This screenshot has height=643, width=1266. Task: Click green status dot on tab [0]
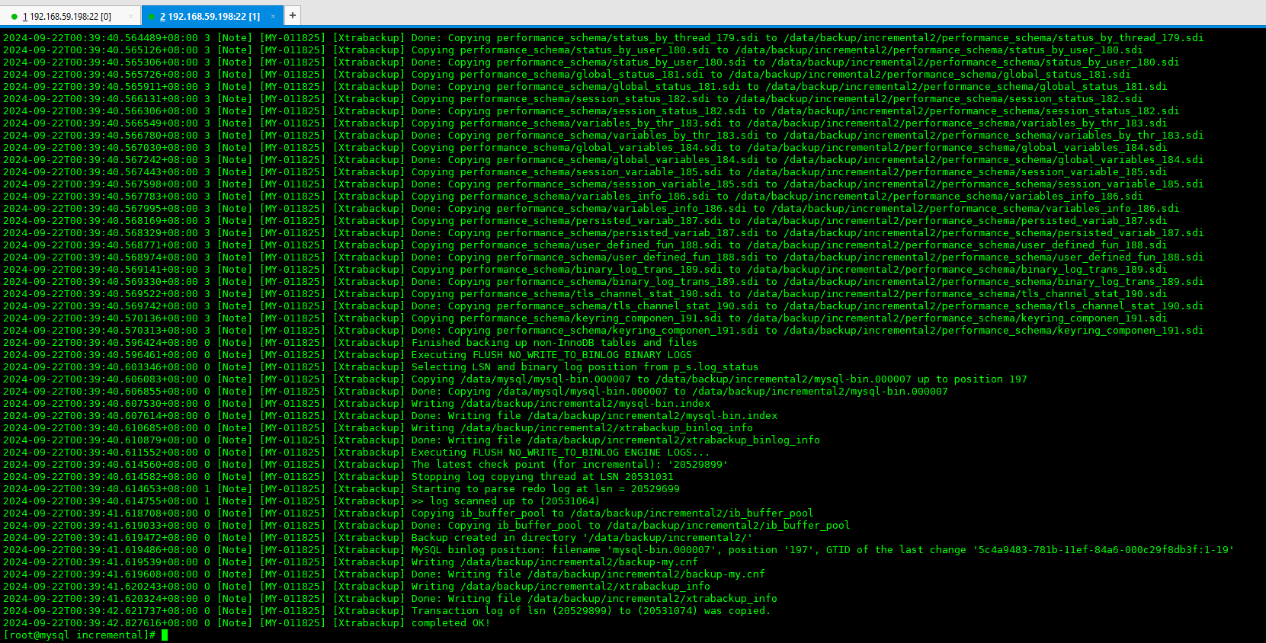point(14,16)
